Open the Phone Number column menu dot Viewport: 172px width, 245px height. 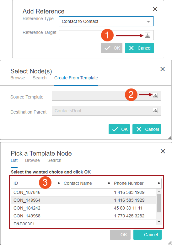pyautogui.click(x=159, y=183)
